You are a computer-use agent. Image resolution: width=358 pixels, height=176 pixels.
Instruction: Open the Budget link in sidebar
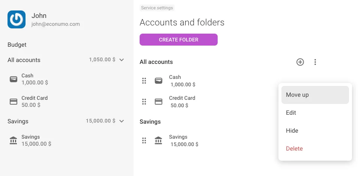coord(17,44)
